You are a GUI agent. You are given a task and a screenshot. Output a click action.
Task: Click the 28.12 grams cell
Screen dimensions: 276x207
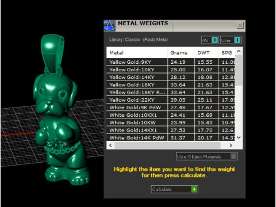(x=181, y=77)
